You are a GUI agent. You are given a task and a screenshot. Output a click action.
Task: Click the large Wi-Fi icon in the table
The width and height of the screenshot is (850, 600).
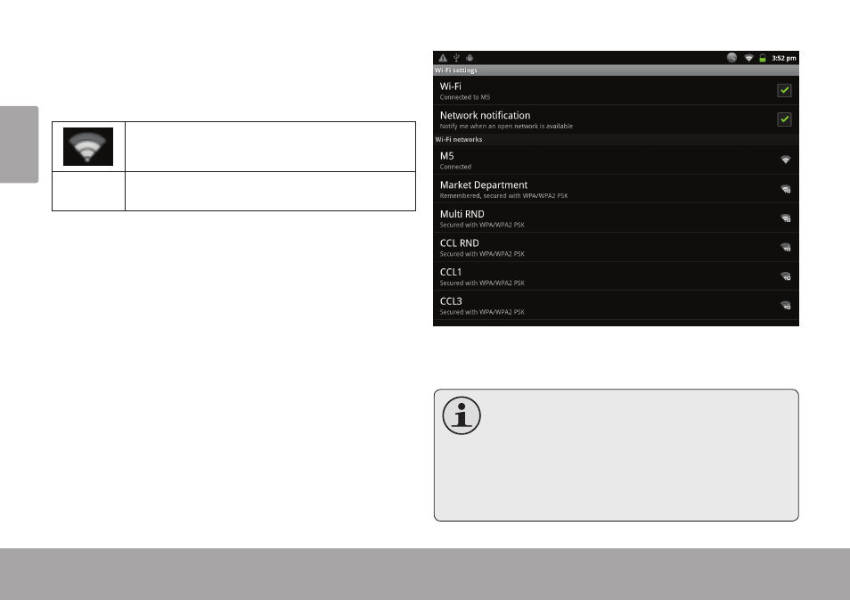[x=88, y=146]
